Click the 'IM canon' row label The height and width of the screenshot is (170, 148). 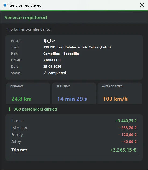[19, 128]
